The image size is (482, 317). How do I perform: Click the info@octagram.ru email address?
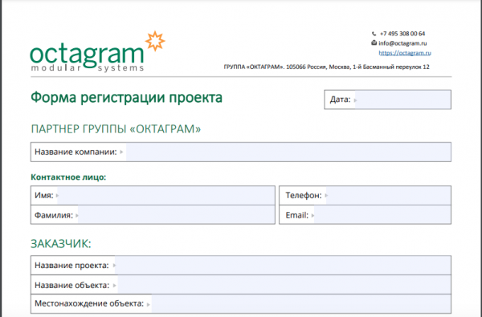coord(402,43)
